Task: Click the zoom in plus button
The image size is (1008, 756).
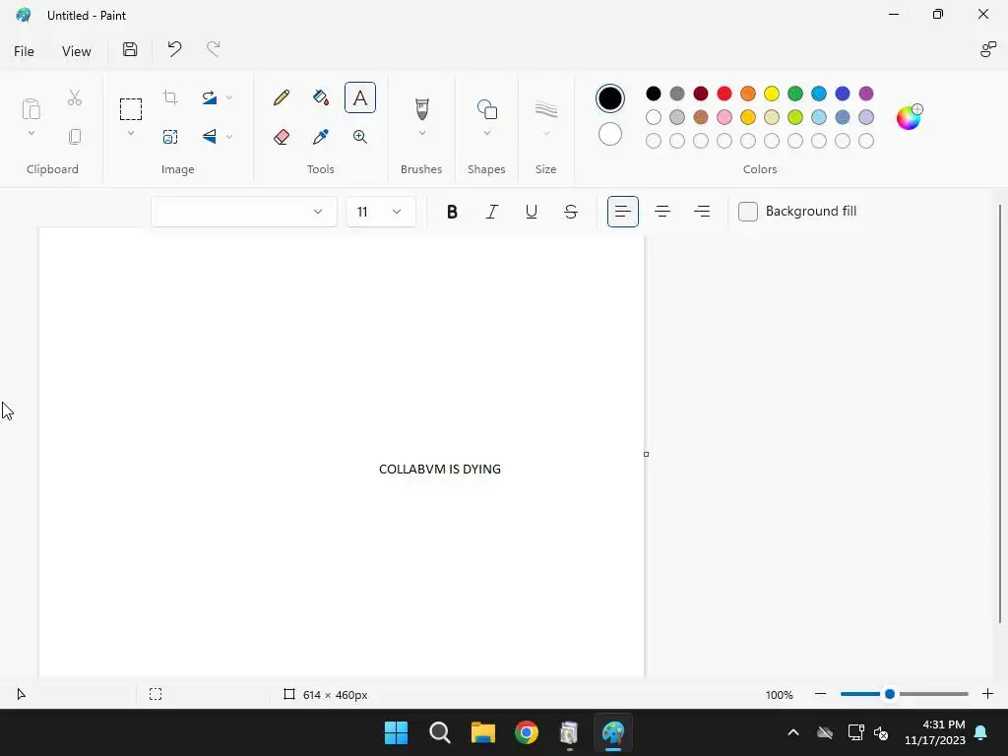Action: coord(987,694)
